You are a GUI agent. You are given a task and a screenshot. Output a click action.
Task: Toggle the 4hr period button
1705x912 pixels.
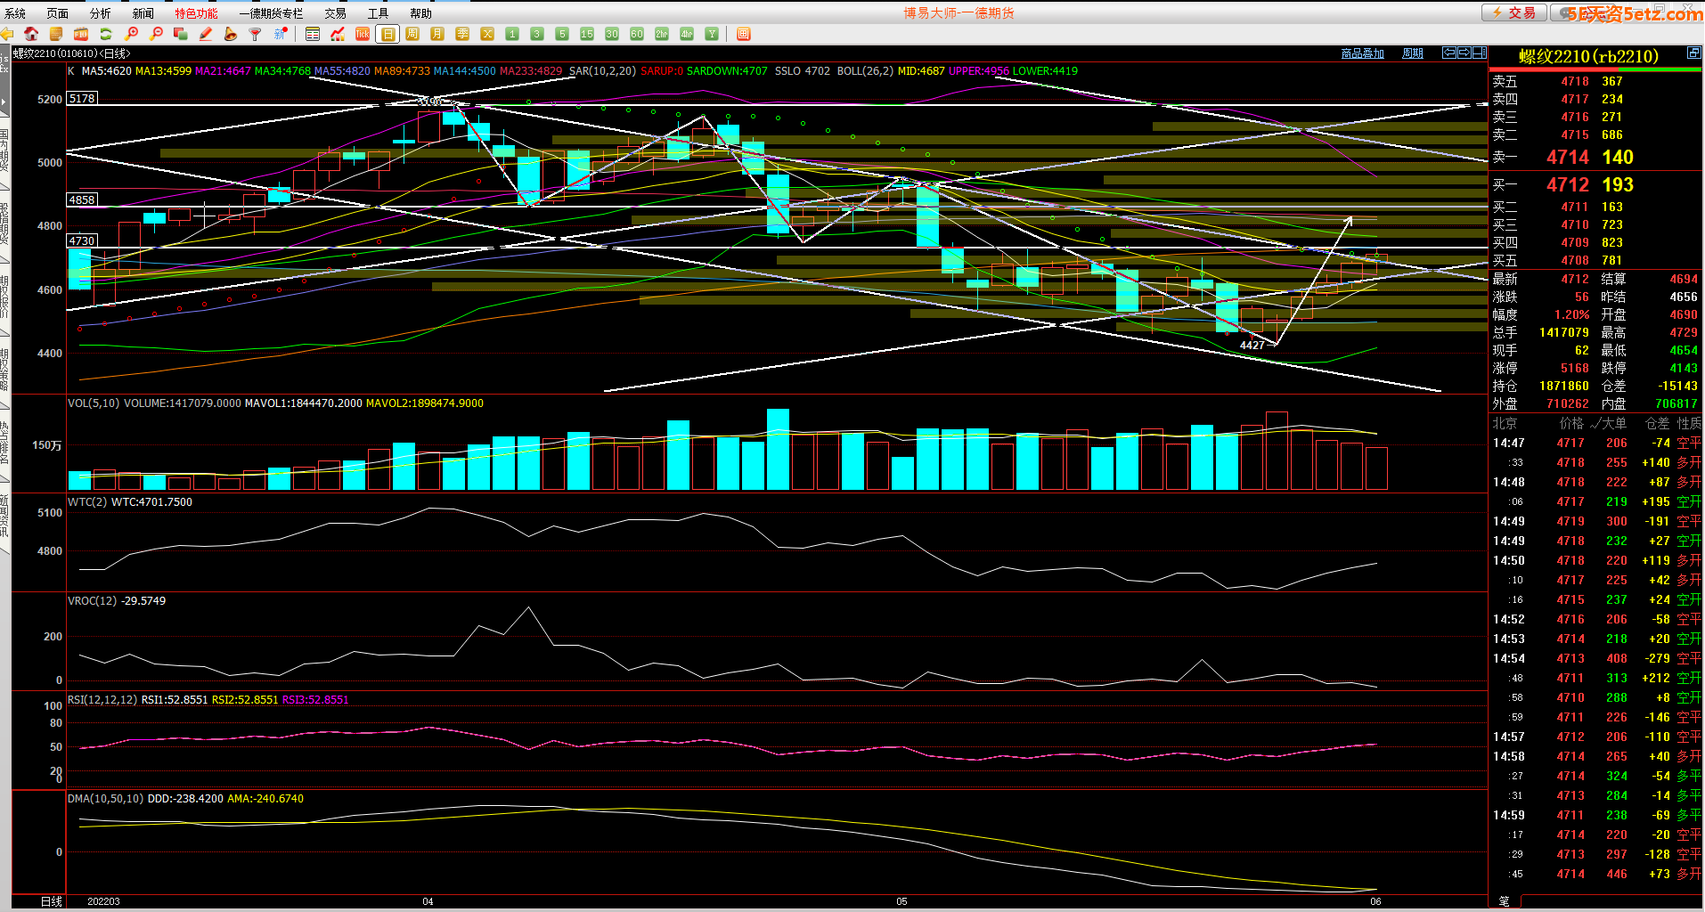(x=687, y=34)
